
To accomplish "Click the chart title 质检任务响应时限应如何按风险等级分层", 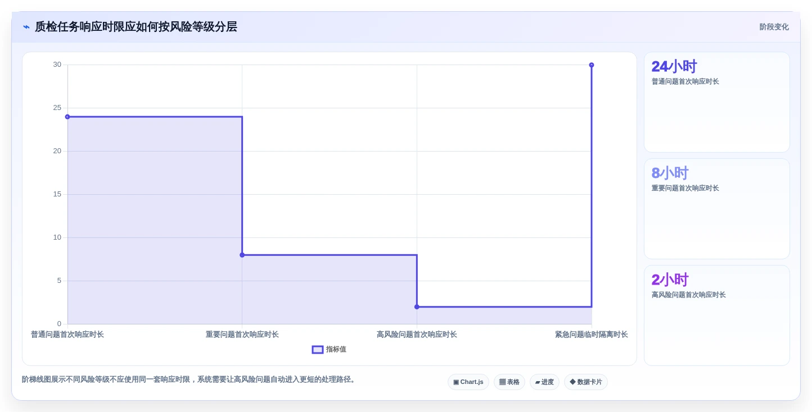I will (x=136, y=27).
